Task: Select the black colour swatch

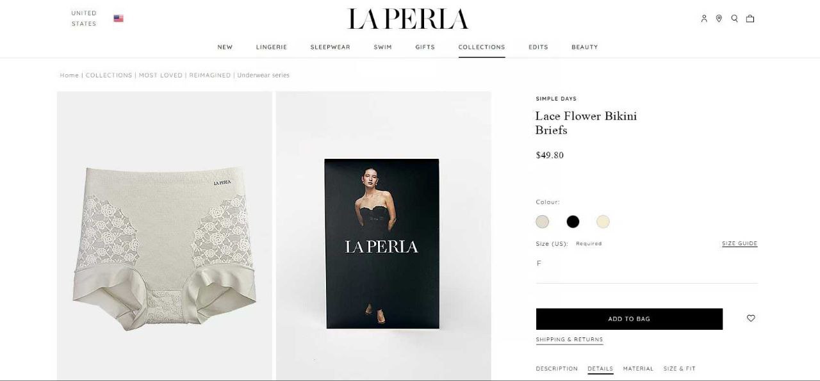Action: click(573, 222)
